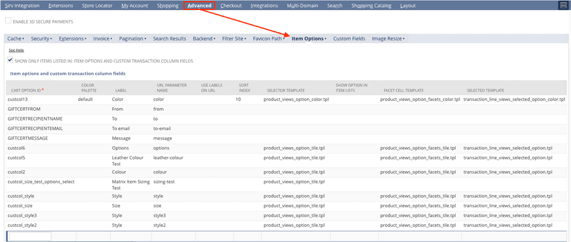Switch to Shopping Catalog tab
Viewport: 571px width, 242px height.
click(x=372, y=5)
